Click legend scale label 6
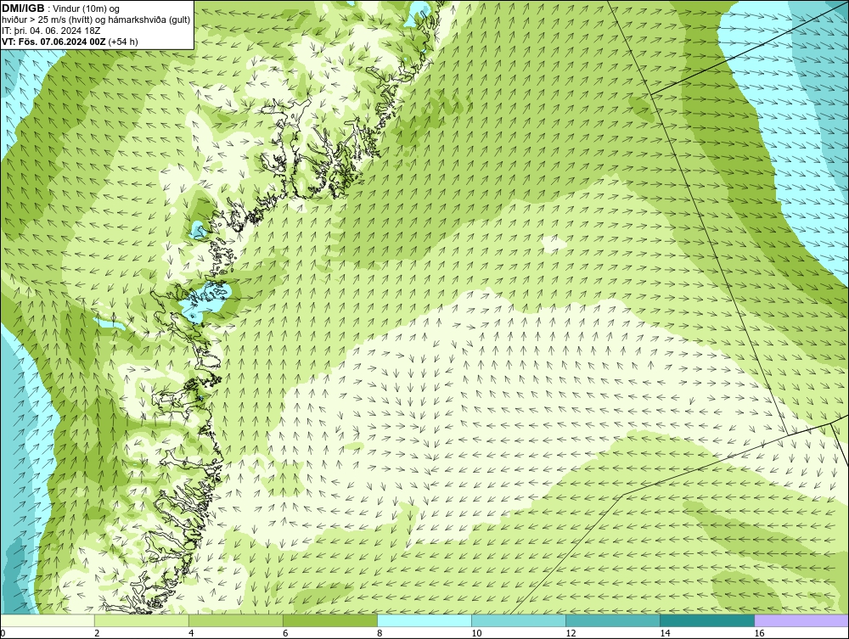 click(285, 633)
